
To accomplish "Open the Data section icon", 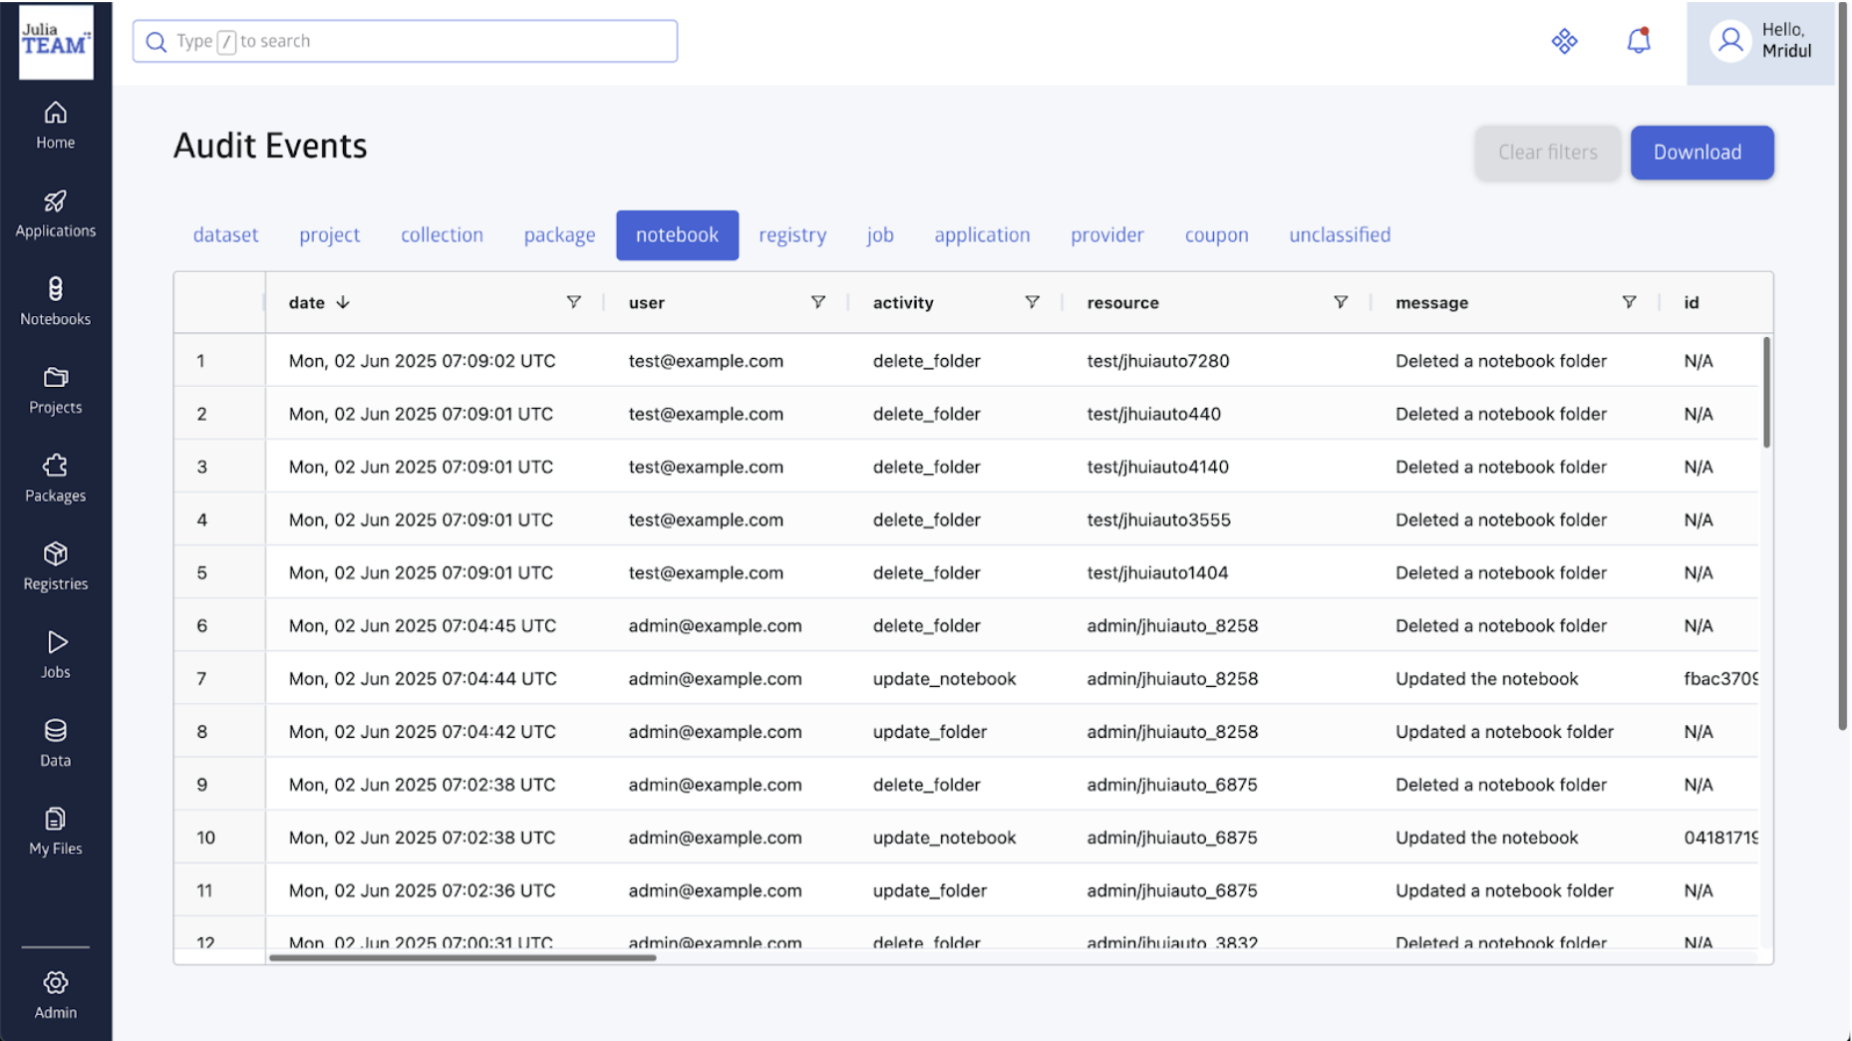I will coord(55,732).
